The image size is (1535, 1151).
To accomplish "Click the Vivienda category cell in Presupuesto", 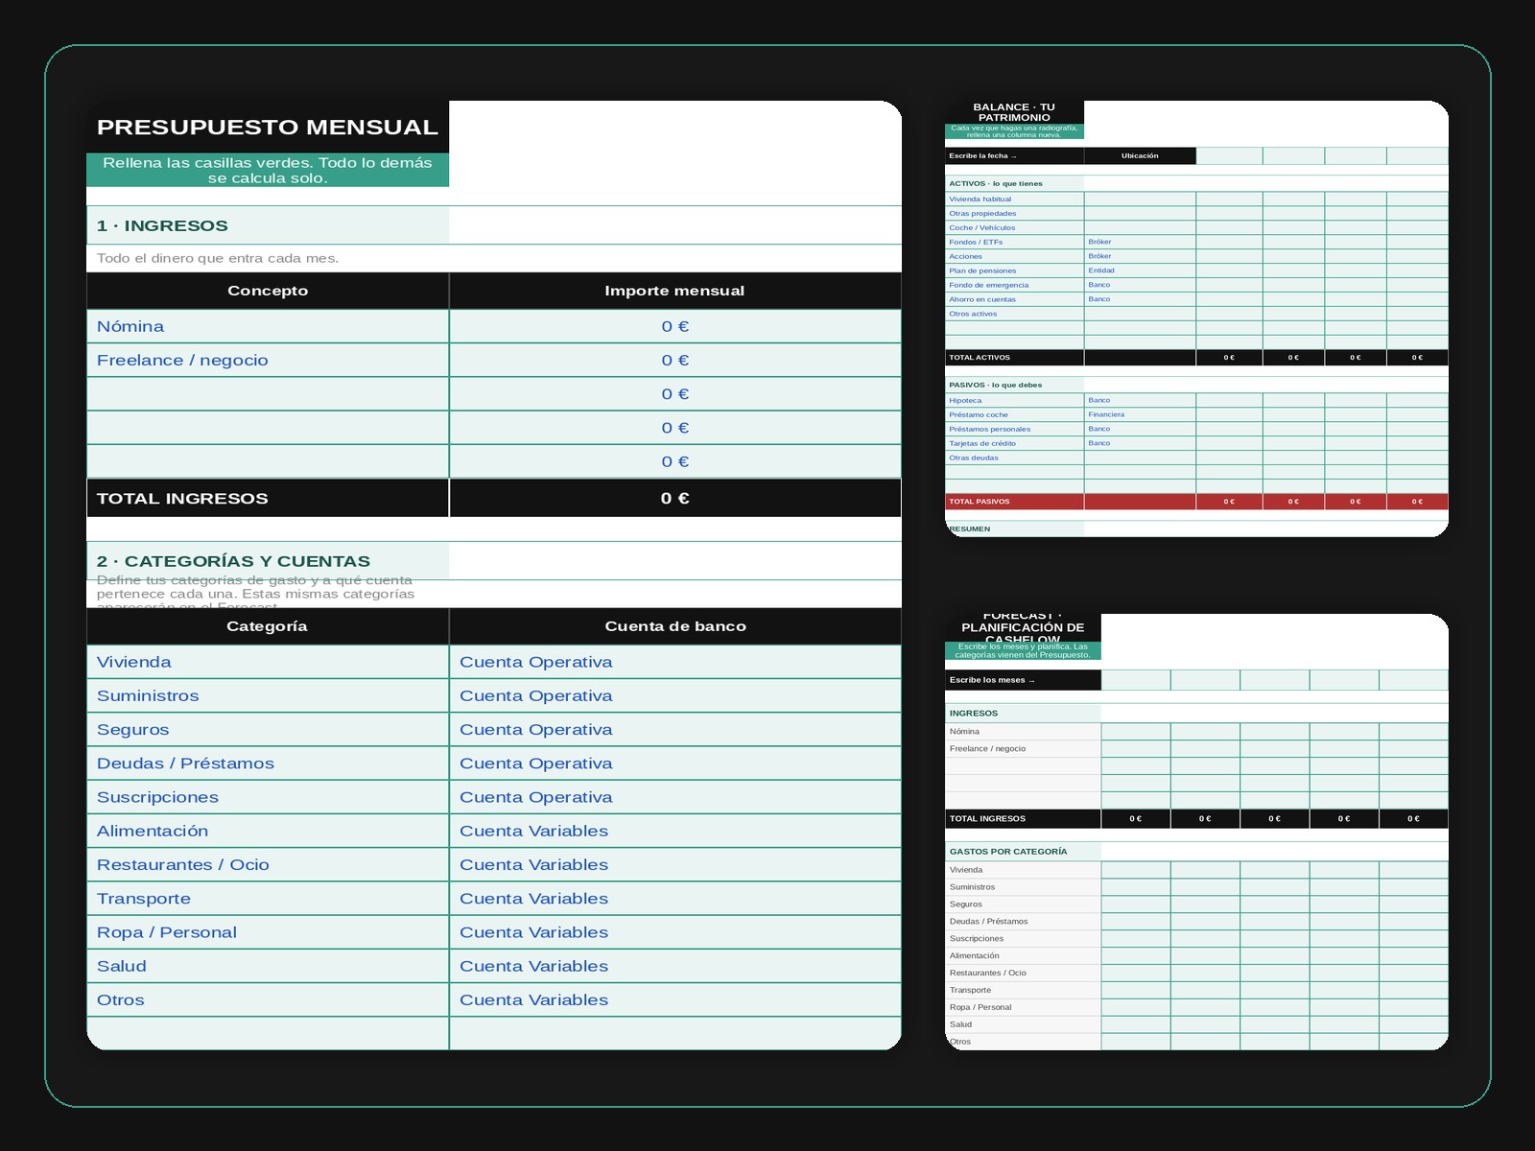I will point(268,662).
